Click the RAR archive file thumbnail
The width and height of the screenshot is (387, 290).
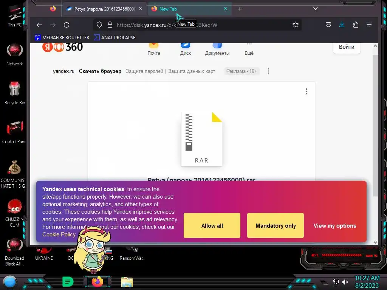[201, 139]
